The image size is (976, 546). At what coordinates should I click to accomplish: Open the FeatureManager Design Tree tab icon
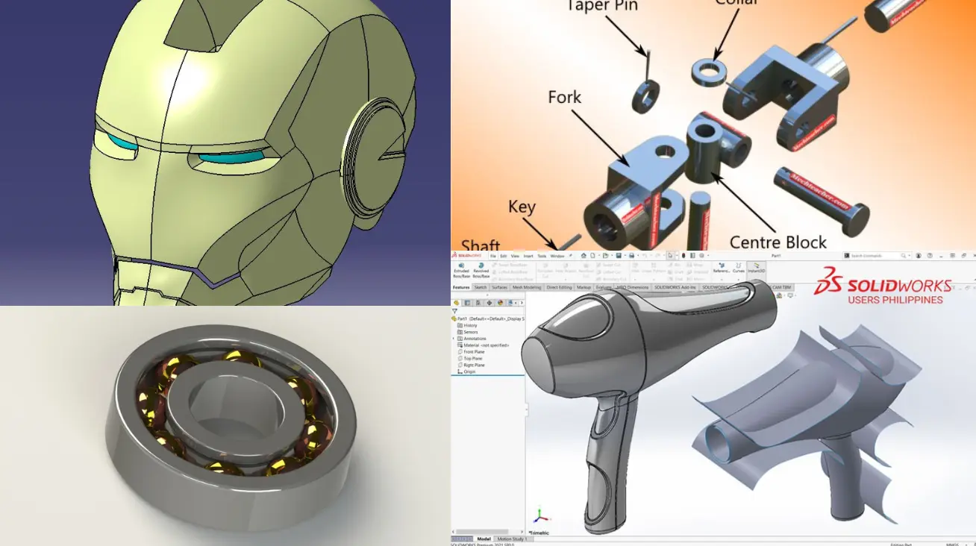tap(457, 303)
